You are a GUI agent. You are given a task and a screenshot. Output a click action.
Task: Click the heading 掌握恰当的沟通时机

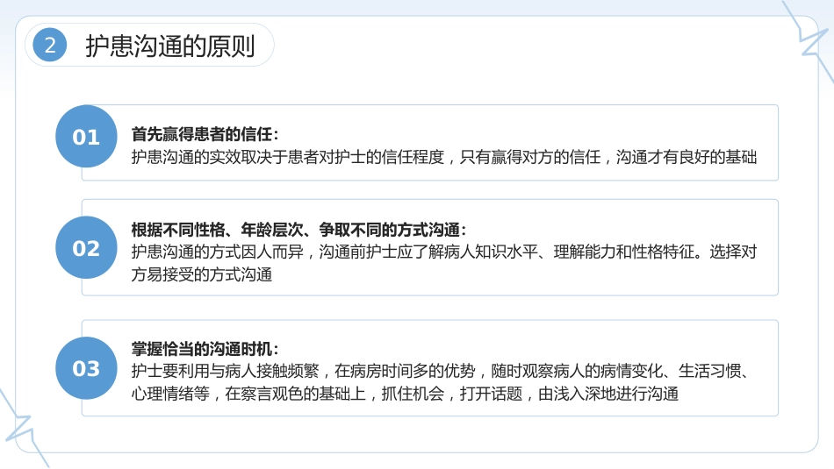(x=202, y=349)
